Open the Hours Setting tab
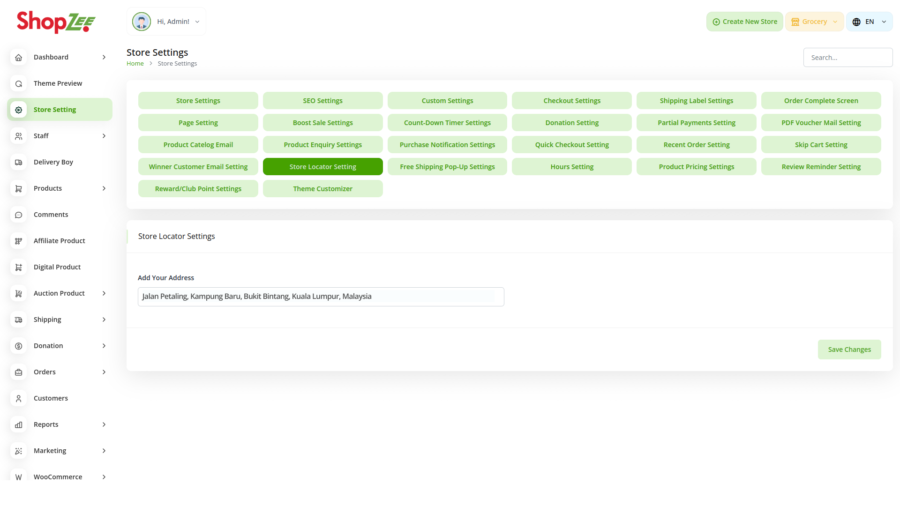The width and height of the screenshot is (900, 506). 571,167
